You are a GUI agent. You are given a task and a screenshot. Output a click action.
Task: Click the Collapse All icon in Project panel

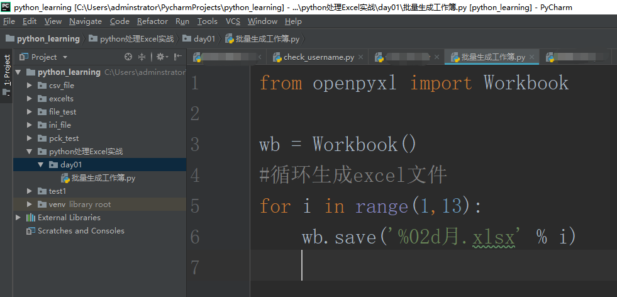[142, 57]
